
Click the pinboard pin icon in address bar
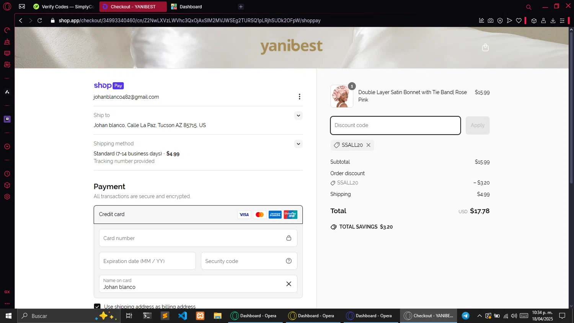(x=481, y=21)
